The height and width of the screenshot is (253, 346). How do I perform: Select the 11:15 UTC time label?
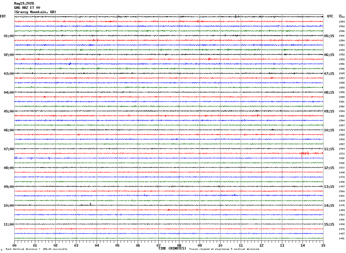(x=329, y=149)
